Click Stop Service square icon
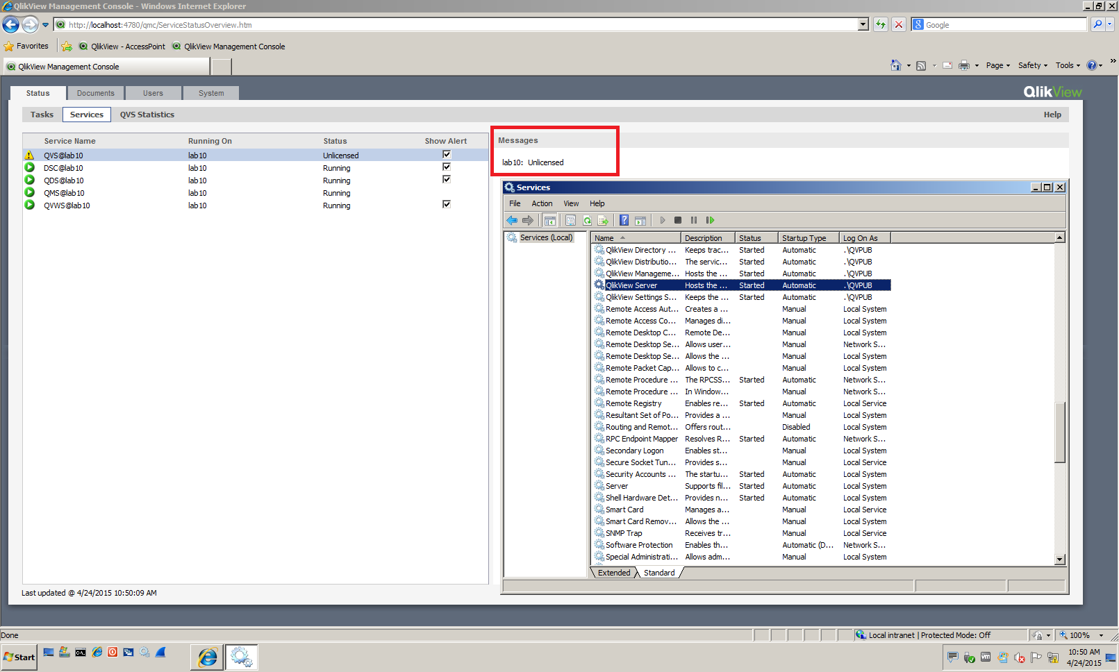Screen dimensions: 1119x672 [678, 221]
